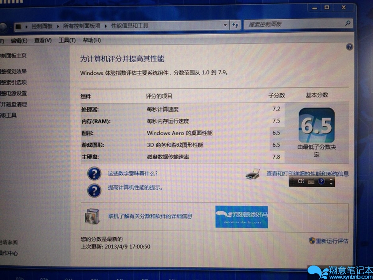The height and width of the screenshot is (280, 373).
Task: Open the 打开磁盘清理 sidebar link
Action: point(13,104)
